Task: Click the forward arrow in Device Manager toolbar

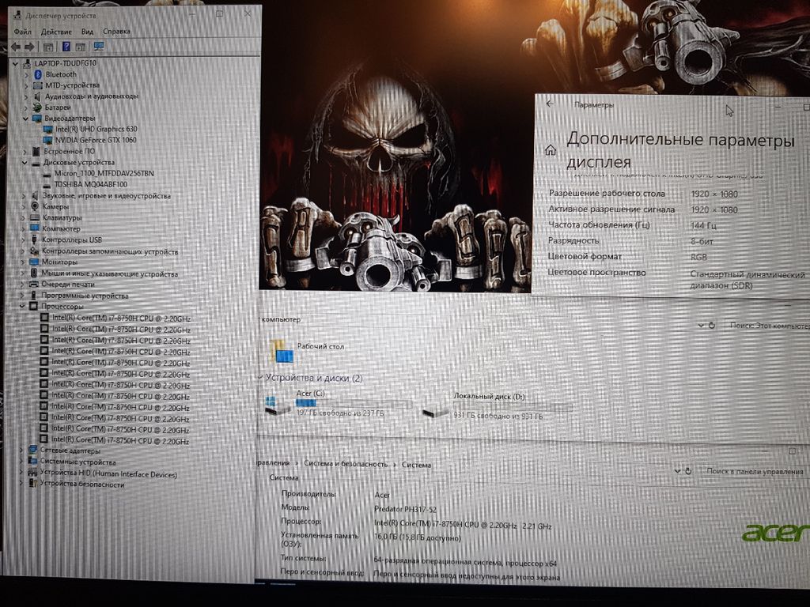Action: pos(29,47)
